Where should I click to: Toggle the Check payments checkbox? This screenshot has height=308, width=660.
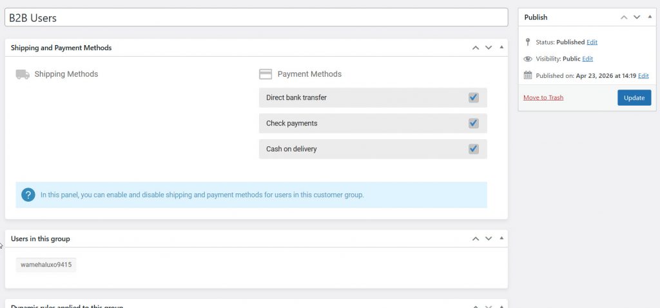[x=473, y=123]
